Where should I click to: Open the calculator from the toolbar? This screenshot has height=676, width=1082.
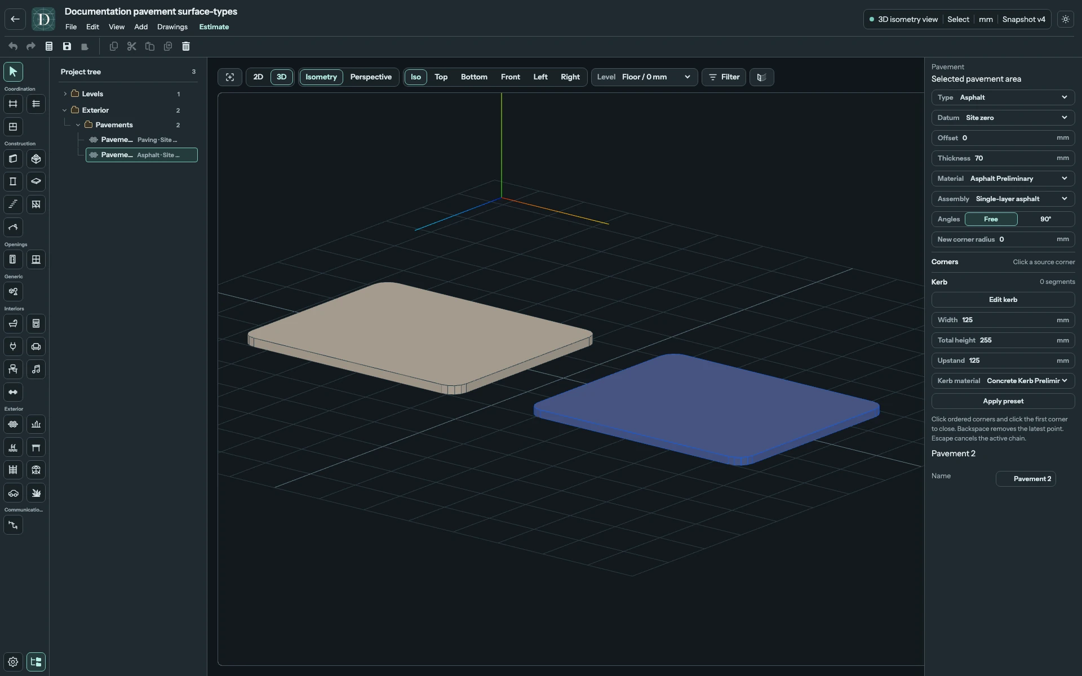49,46
